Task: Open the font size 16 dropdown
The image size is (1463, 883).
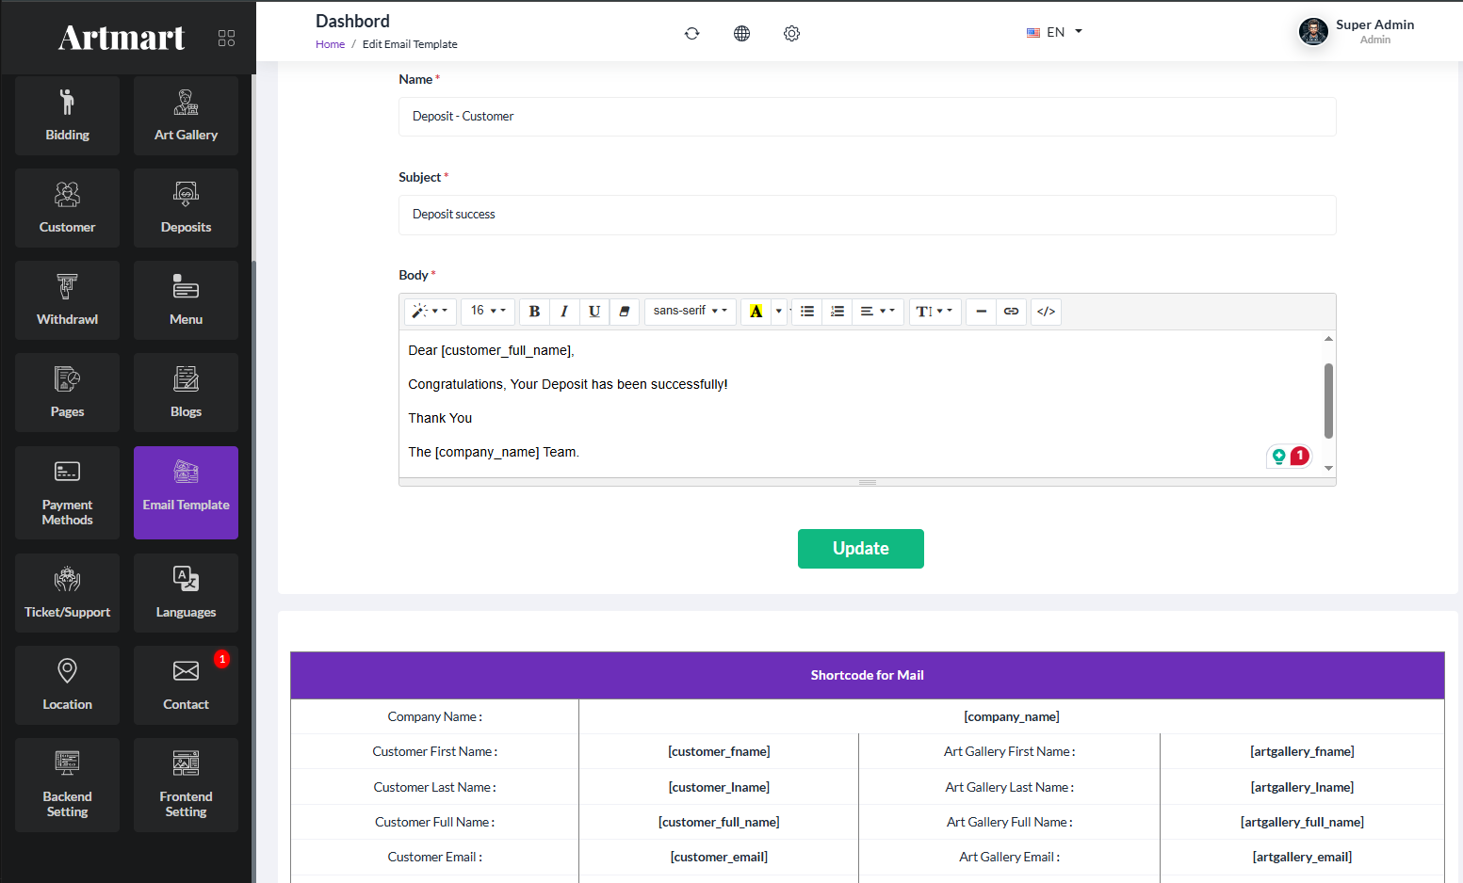Action: coord(488,312)
